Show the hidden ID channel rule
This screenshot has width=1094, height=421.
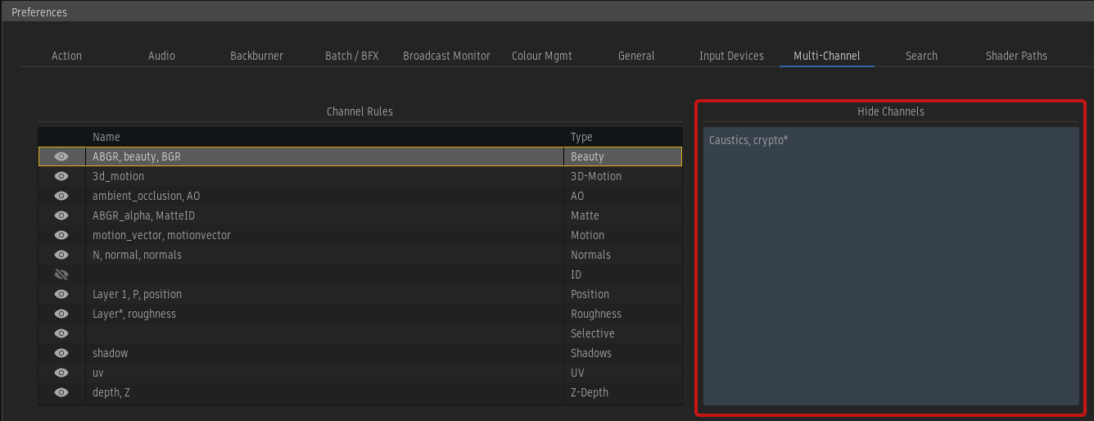(x=61, y=274)
